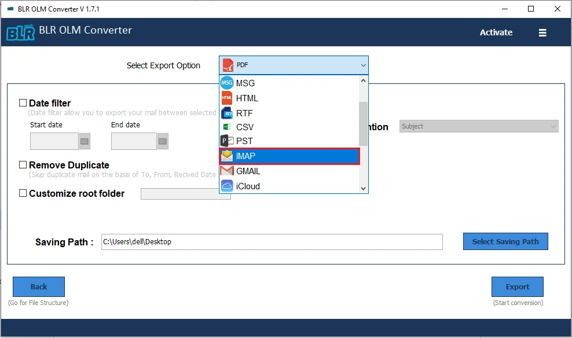Screen dimensions: 572x338
Task: Open the hamburger menu in the header
Action: tap(542, 32)
